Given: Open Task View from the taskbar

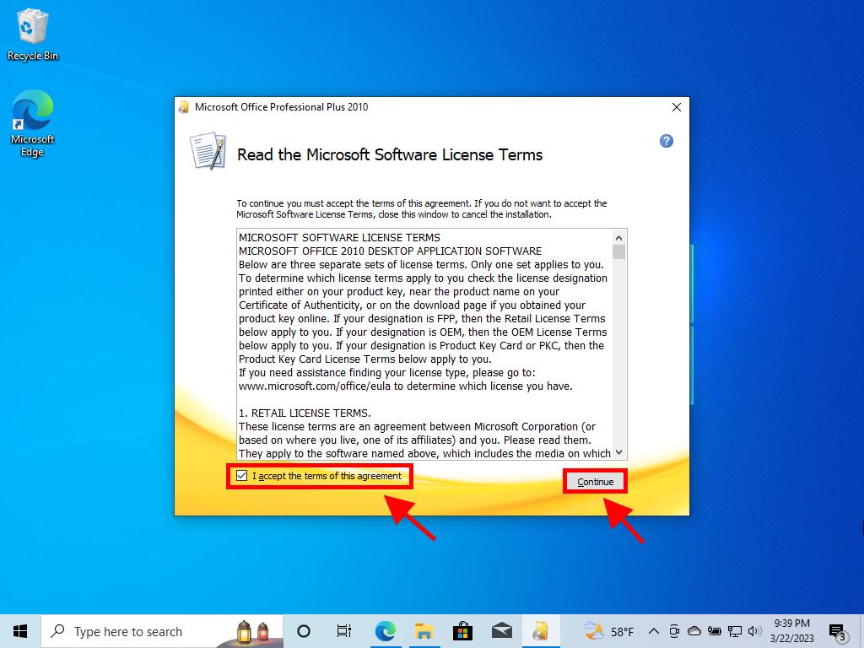Looking at the screenshot, I should (344, 631).
